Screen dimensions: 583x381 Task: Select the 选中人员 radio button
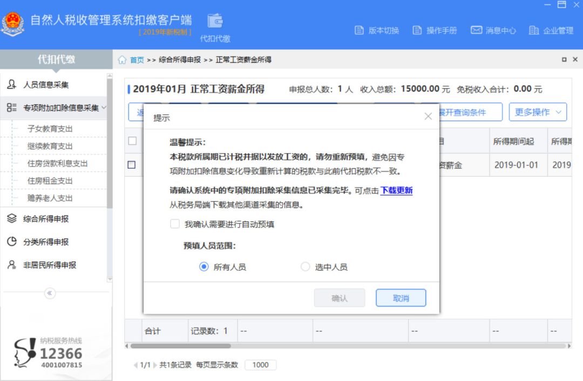click(305, 267)
